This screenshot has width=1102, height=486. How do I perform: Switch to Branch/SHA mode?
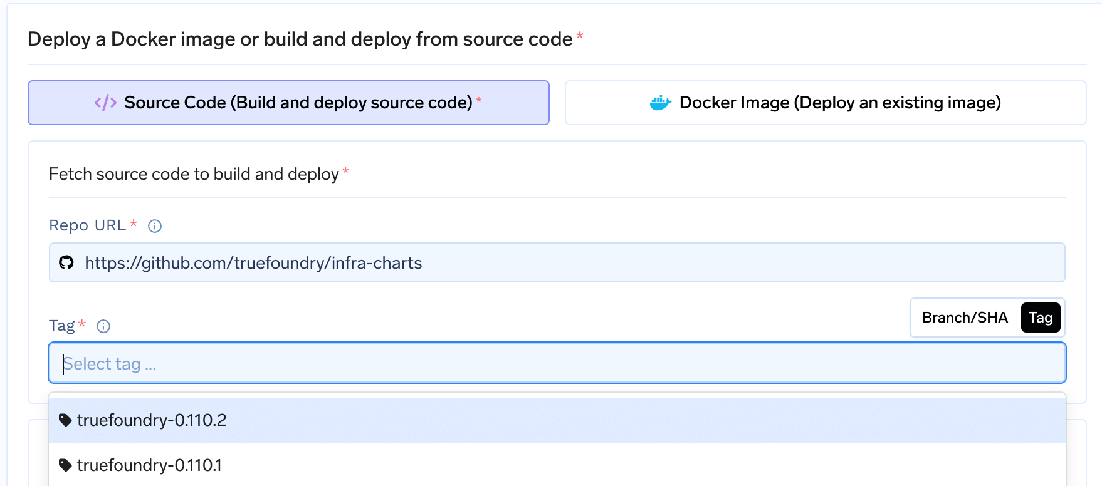964,318
